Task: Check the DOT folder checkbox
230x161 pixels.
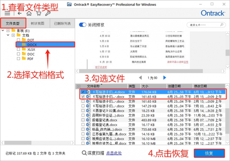Action: pos(19,40)
